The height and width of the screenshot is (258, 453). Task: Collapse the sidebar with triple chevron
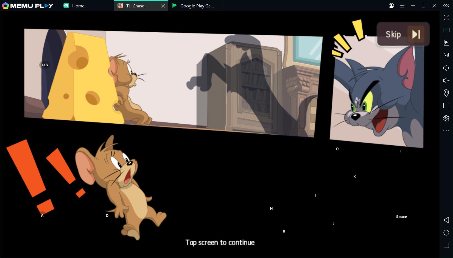446,6
